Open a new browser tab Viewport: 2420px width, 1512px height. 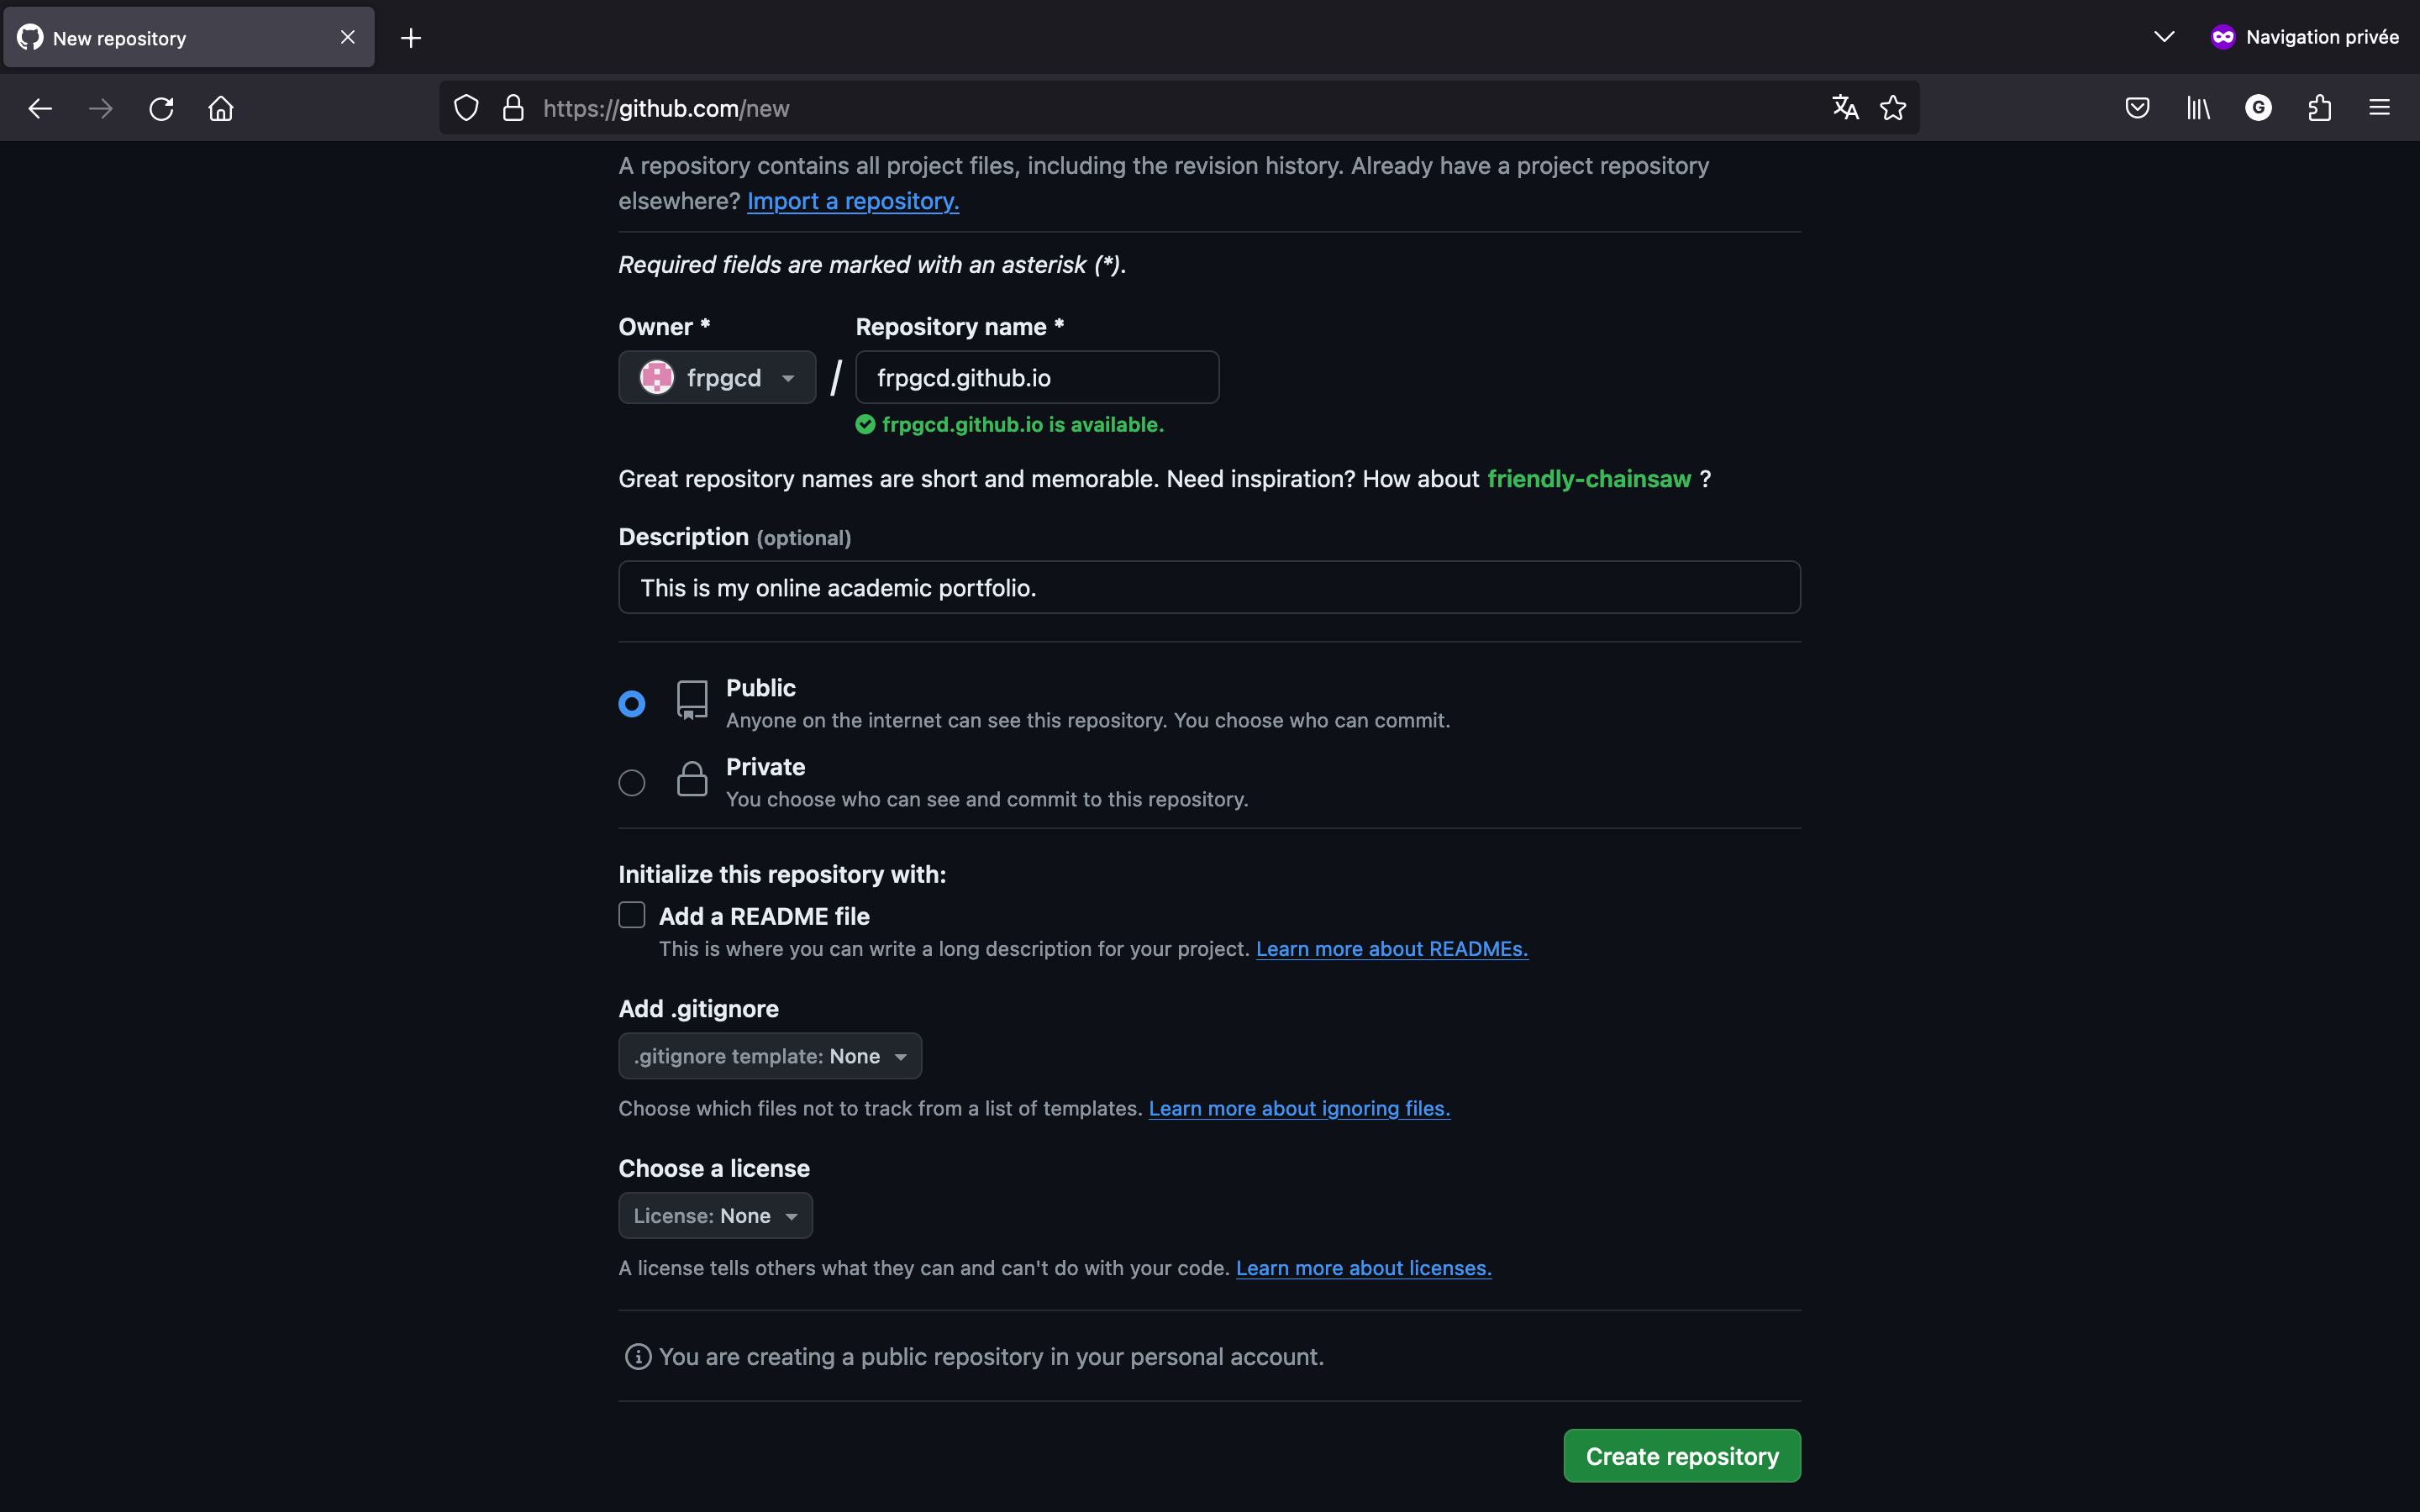(x=411, y=38)
